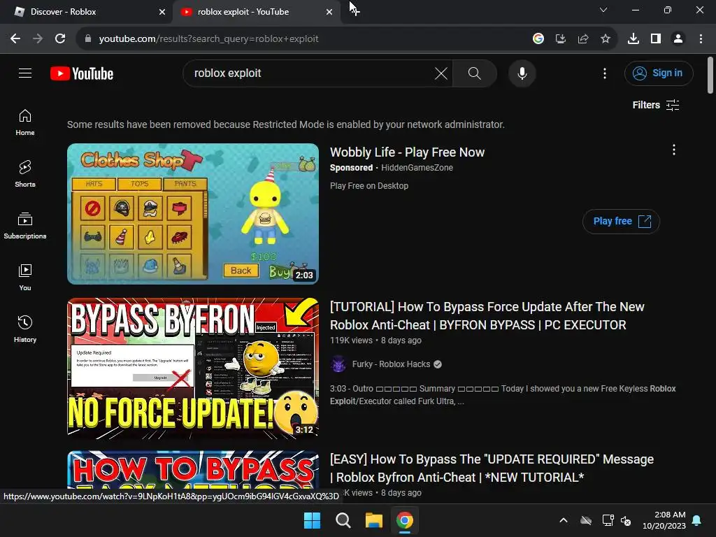716x537 pixels.
Task: Click cloud sync tray icon
Action: click(x=586, y=520)
